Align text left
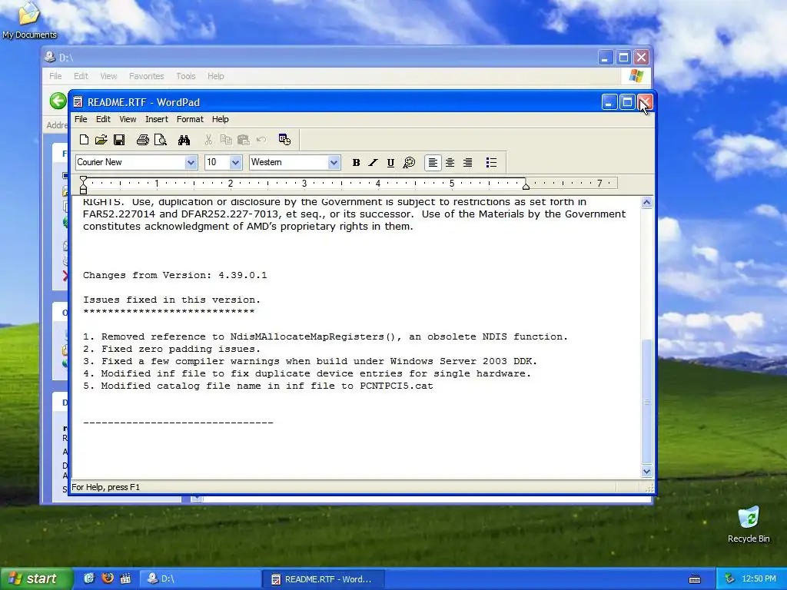The height and width of the screenshot is (590, 787). [433, 163]
